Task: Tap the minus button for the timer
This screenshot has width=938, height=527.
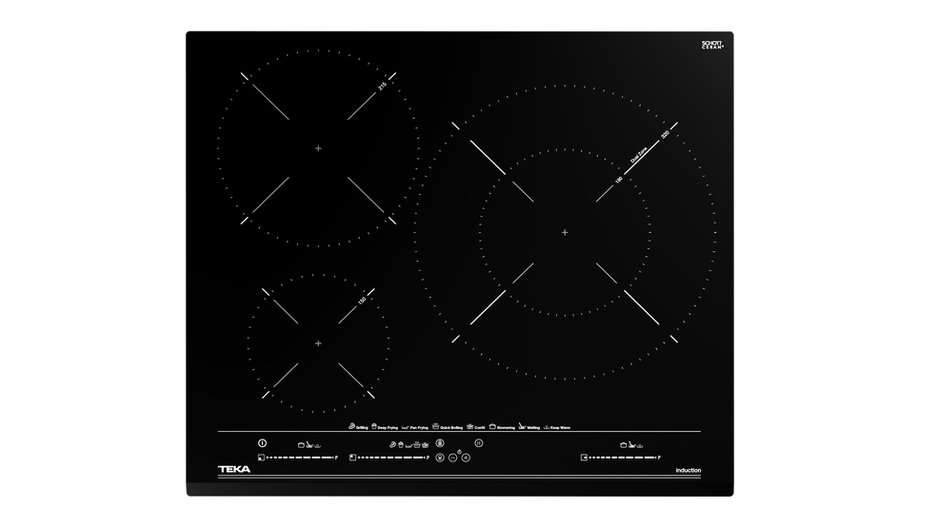Action: pyautogui.click(x=453, y=458)
